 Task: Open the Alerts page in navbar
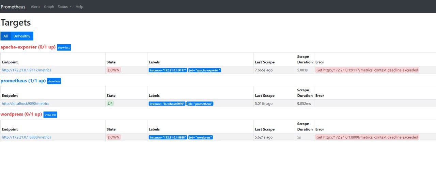click(x=35, y=6)
